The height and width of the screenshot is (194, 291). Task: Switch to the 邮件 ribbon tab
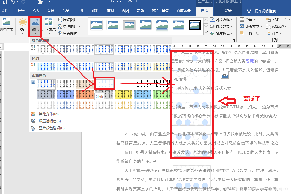click(x=96, y=11)
